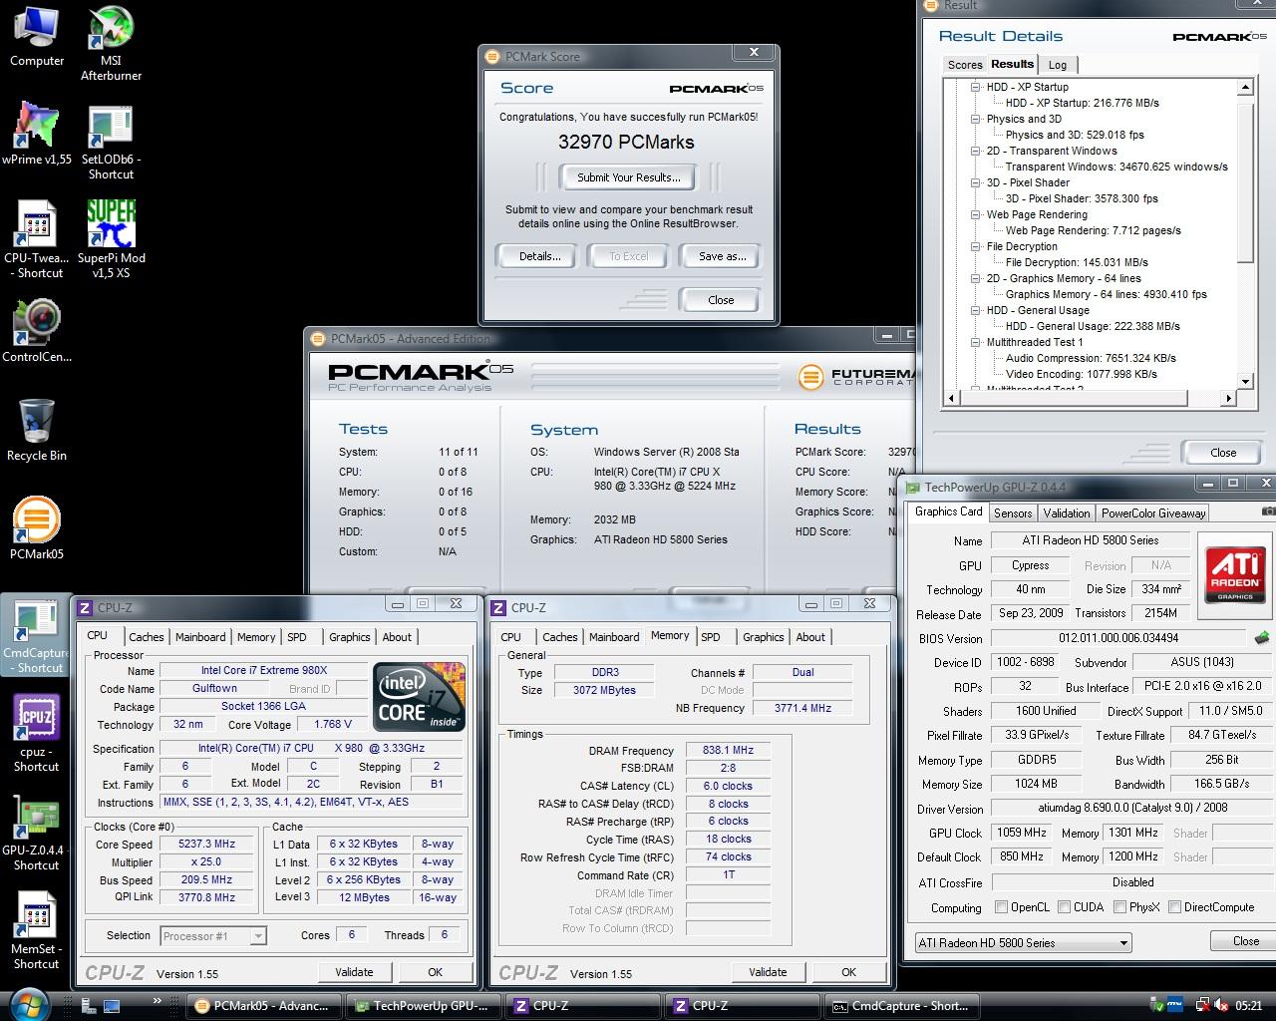Click the volume tray icon
This screenshot has width=1276, height=1021.
[x=1223, y=1006]
